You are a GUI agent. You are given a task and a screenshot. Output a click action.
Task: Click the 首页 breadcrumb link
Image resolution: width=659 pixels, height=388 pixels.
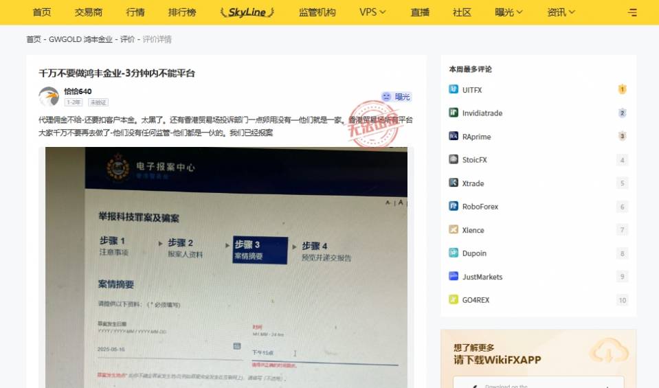point(34,39)
